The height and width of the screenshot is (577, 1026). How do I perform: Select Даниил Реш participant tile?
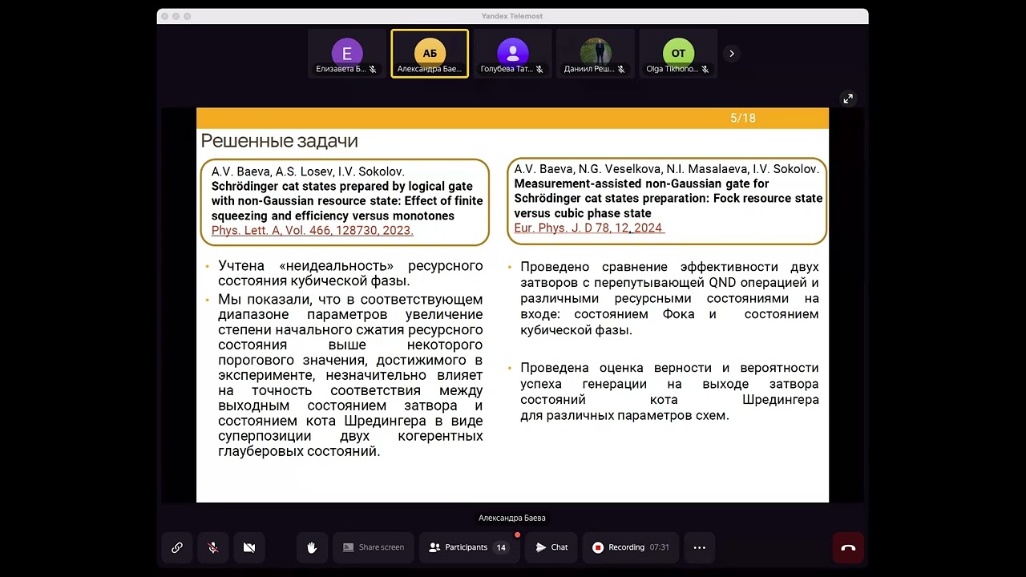pyautogui.click(x=596, y=54)
